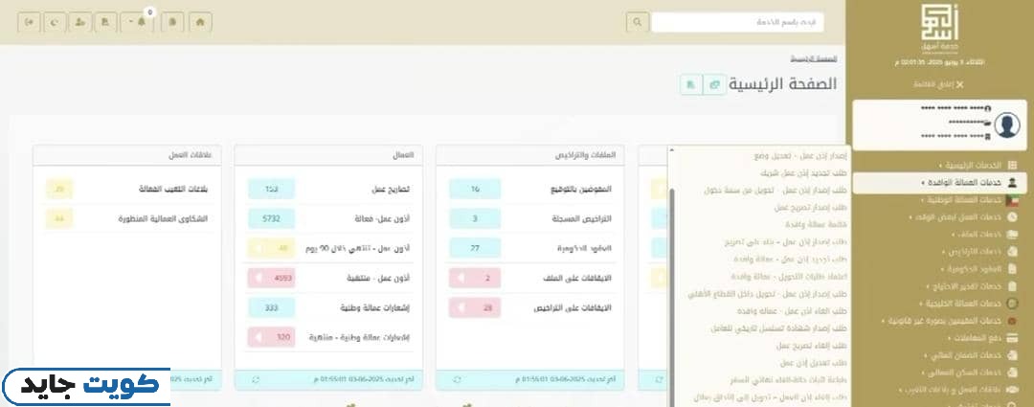Click the logout icon in top toolbar
The image size is (1034, 407).
tap(30, 20)
